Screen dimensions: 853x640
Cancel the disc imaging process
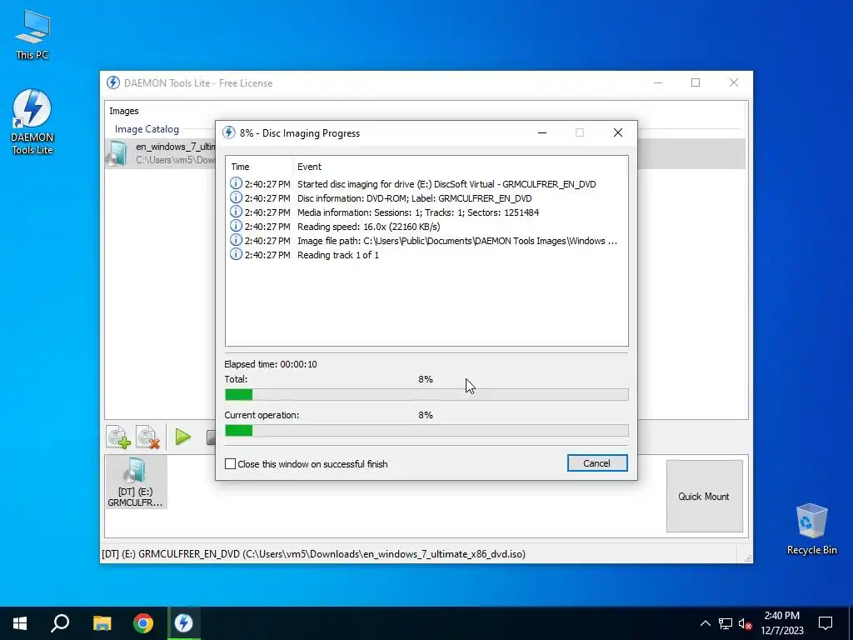click(x=596, y=463)
